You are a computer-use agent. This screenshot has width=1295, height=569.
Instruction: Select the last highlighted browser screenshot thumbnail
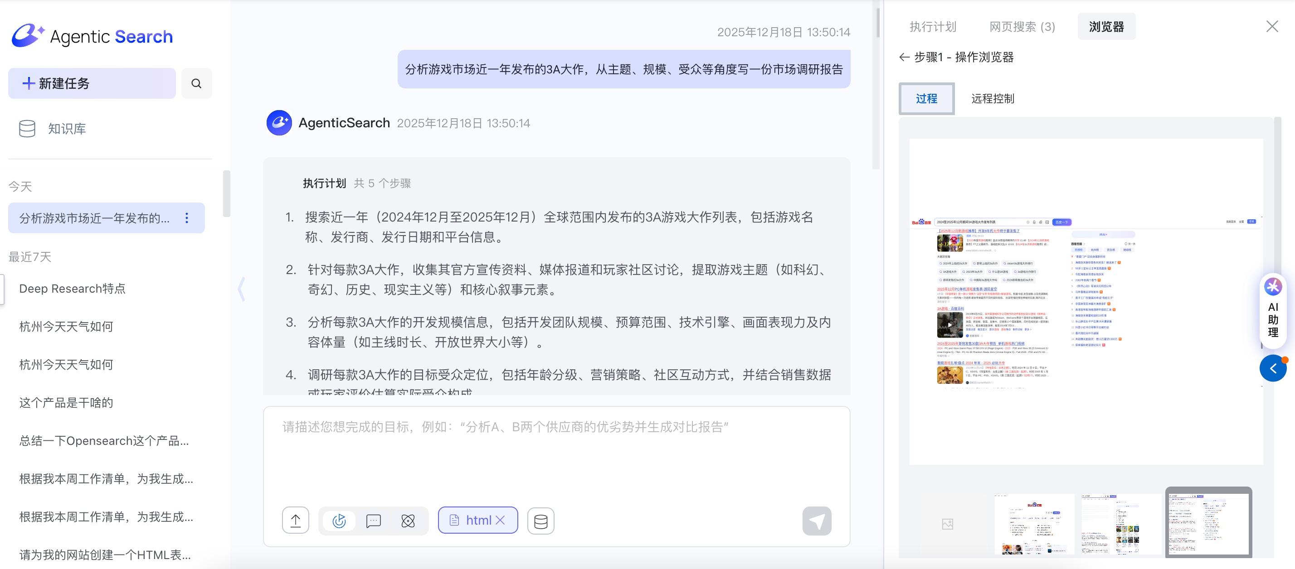(x=1208, y=523)
